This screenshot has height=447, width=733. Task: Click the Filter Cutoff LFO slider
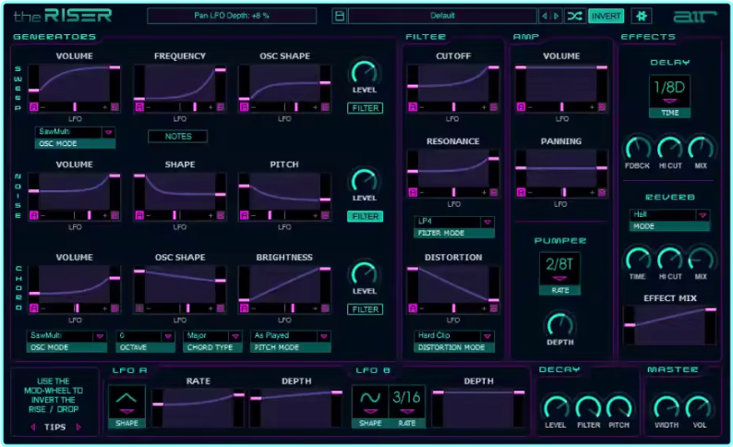(452, 107)
